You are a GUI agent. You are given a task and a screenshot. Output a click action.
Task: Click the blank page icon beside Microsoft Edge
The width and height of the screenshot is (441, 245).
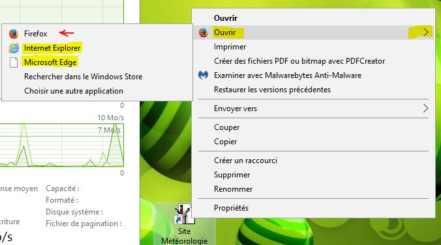(x=14, y=62)
